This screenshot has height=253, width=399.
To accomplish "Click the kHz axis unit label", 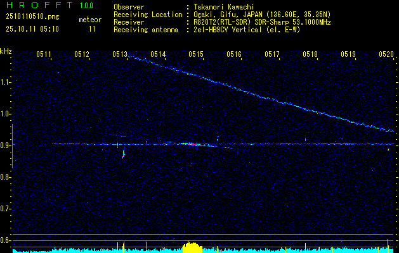I will click(x=6, y=51).
